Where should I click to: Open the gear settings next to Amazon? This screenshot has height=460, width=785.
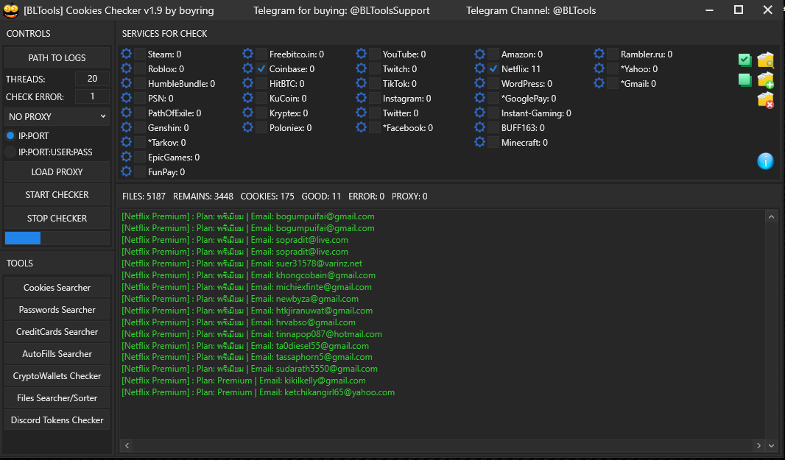click(x=479, y=54)
